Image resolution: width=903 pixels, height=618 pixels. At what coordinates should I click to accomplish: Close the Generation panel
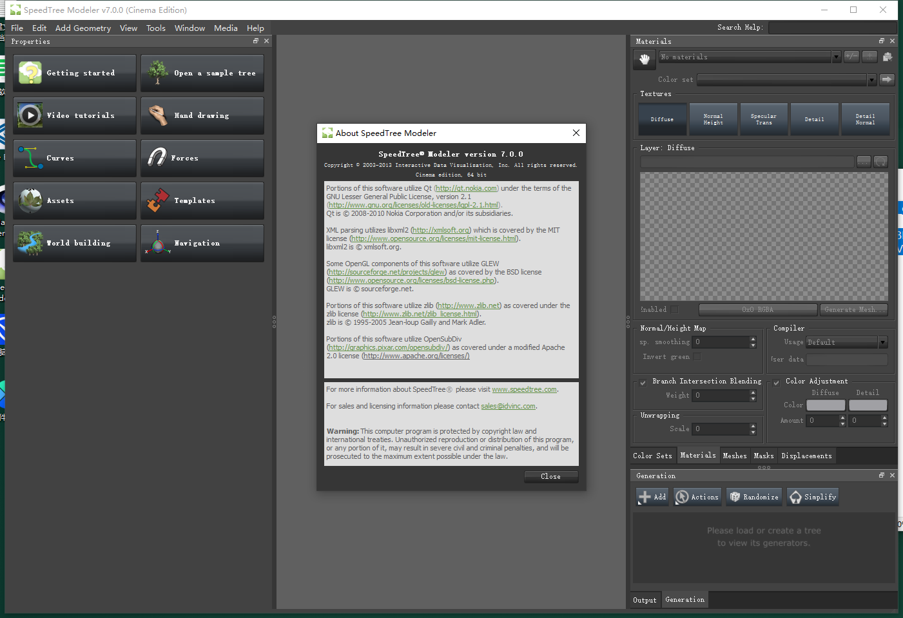pyautogui.click(x=892, y=475)
